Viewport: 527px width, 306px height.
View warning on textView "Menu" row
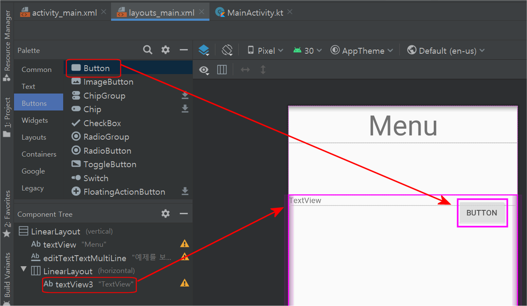pyautogui.click(x=184, y=243)
